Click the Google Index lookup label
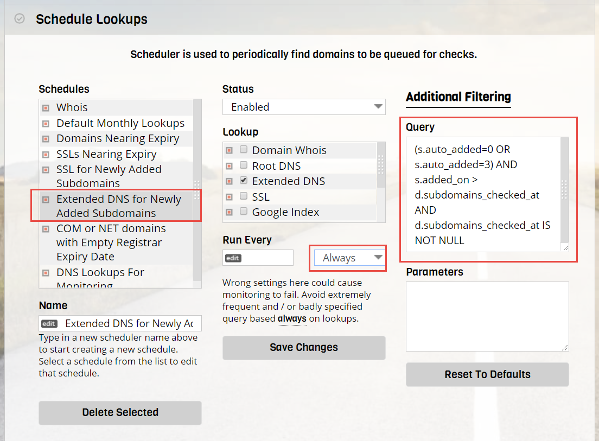 click(285, 212)
